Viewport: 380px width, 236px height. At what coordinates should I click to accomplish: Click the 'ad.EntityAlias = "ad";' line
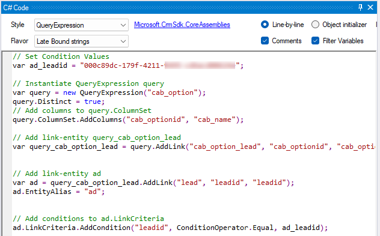point(59,192)
